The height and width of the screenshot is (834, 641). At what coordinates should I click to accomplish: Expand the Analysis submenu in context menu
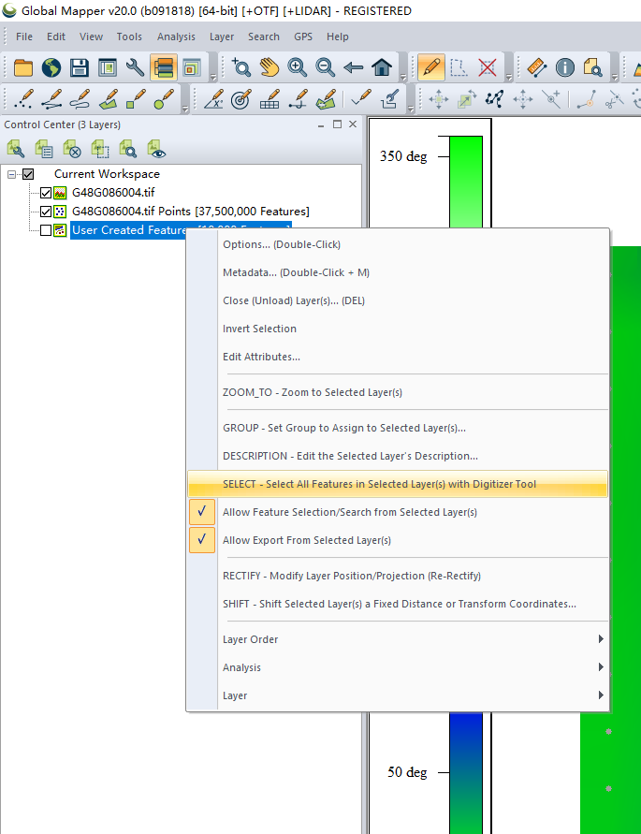point(398,667)
